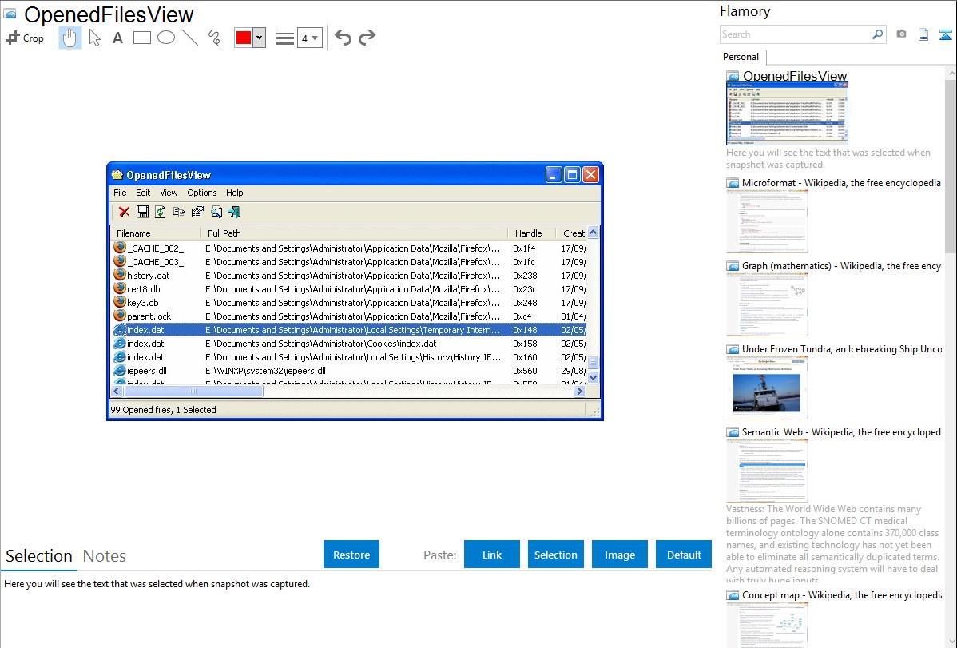The image size is (957, 648).
Task: Click the red color swatch
Action: pos(244,38)
